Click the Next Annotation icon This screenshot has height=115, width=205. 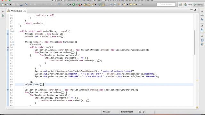tap(119, 4)
